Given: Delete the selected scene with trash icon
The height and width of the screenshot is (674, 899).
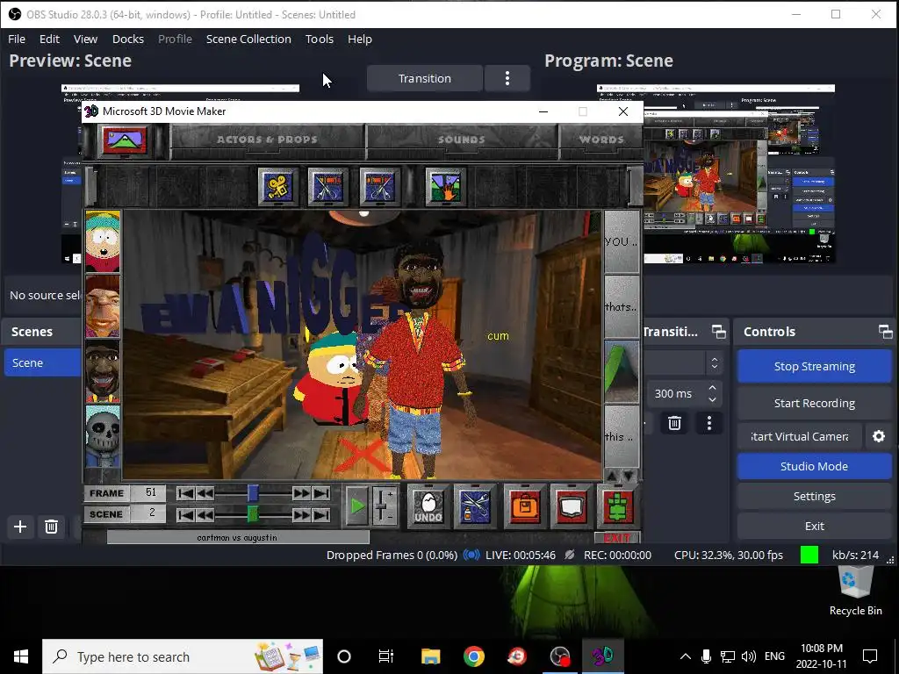Looking at the screenshot, I should click(x=51, y=527).
